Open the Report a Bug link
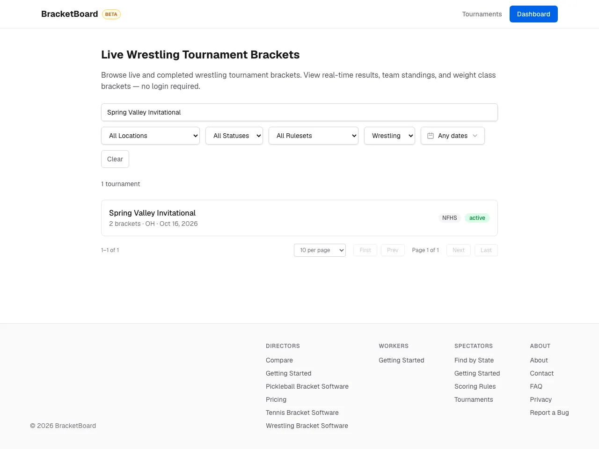Image resolution: width=599 pixels, height=449 pixels. 549,413
